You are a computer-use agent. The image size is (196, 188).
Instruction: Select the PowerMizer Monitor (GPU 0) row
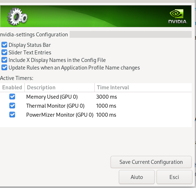point(96,115)
